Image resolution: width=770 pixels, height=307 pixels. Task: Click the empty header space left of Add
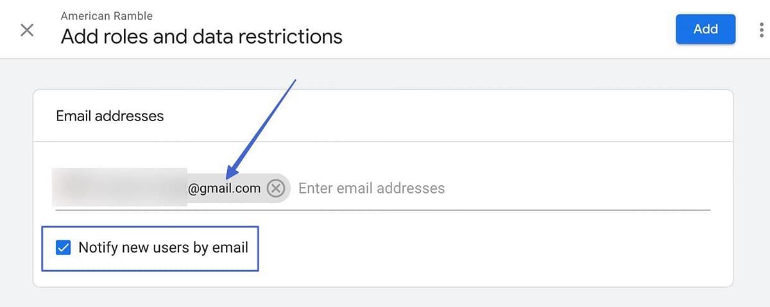[513, 29]
